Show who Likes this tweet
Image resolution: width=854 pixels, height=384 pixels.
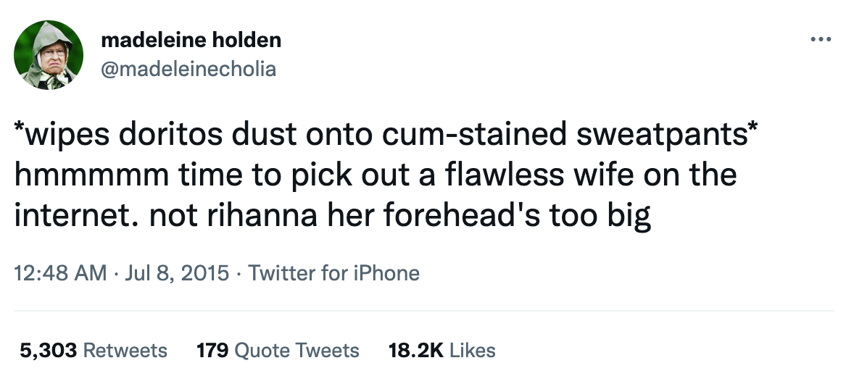[x=472, y=351]
